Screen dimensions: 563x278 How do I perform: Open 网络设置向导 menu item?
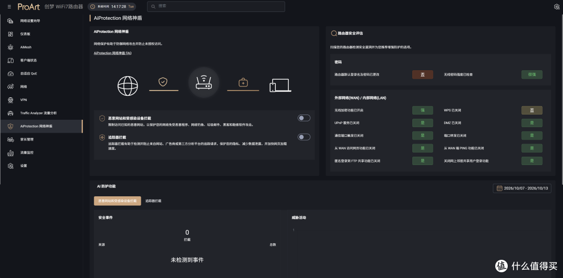pos(41,21)
